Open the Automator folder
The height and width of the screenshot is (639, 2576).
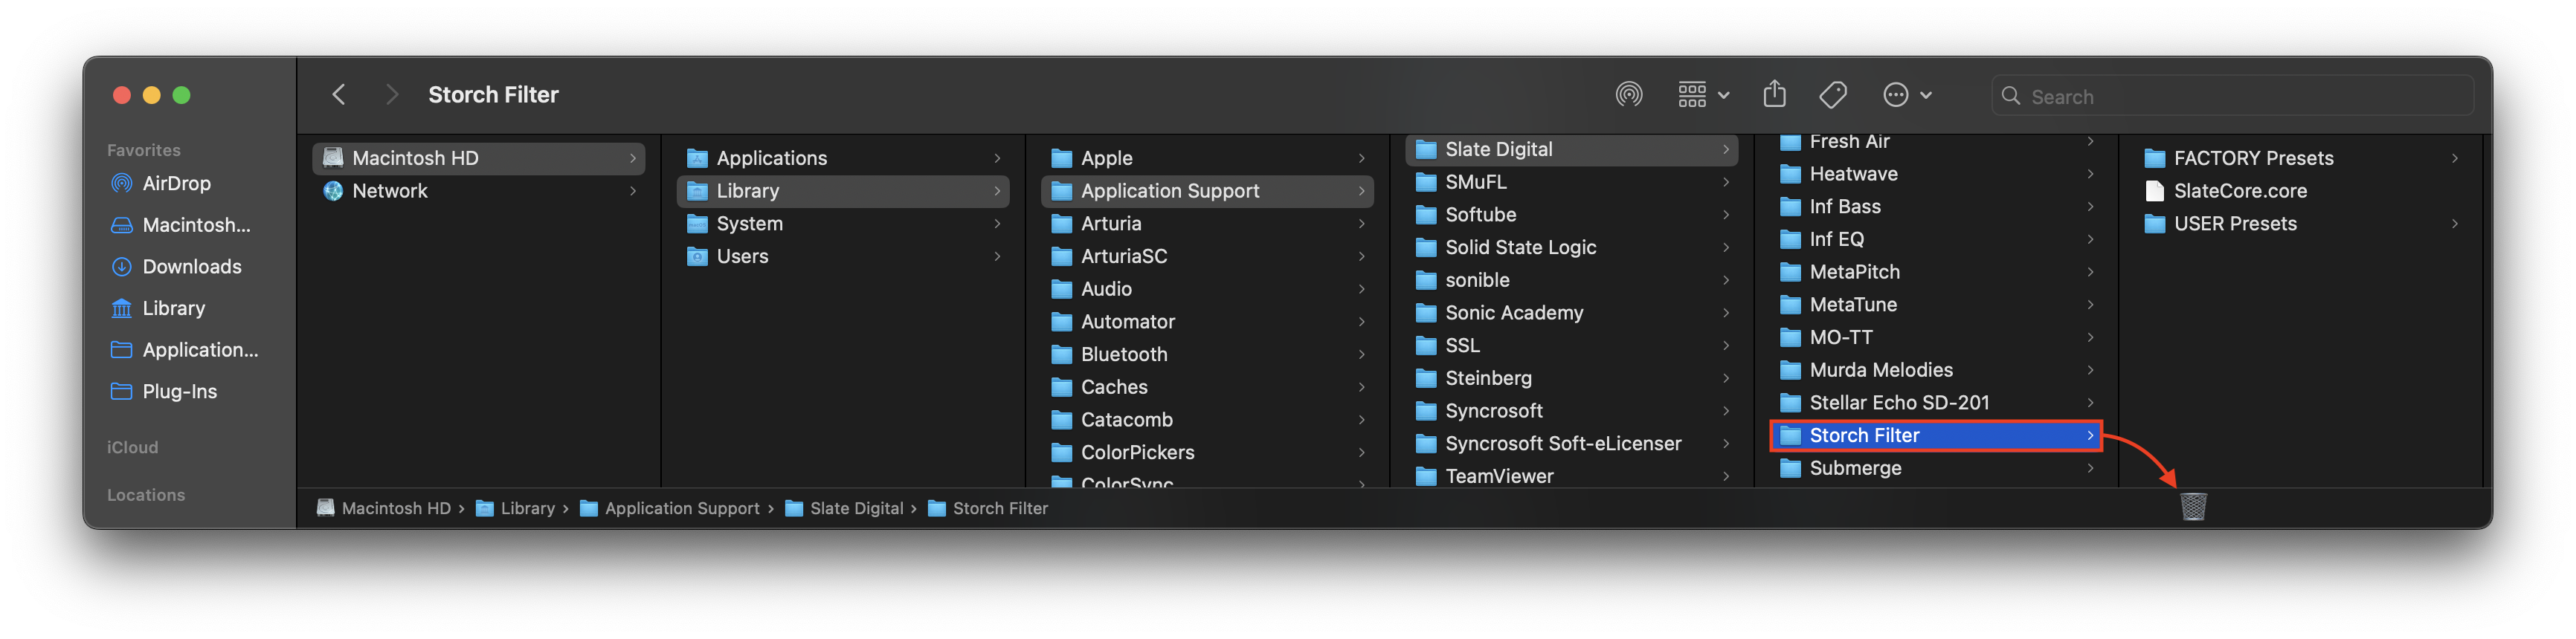[x=1208, y=322]
